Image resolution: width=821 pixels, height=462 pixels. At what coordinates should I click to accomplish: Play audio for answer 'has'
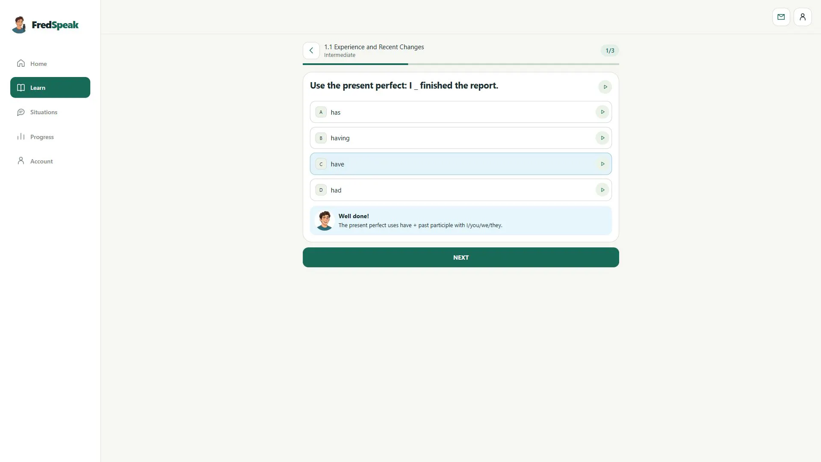(602, 112)
